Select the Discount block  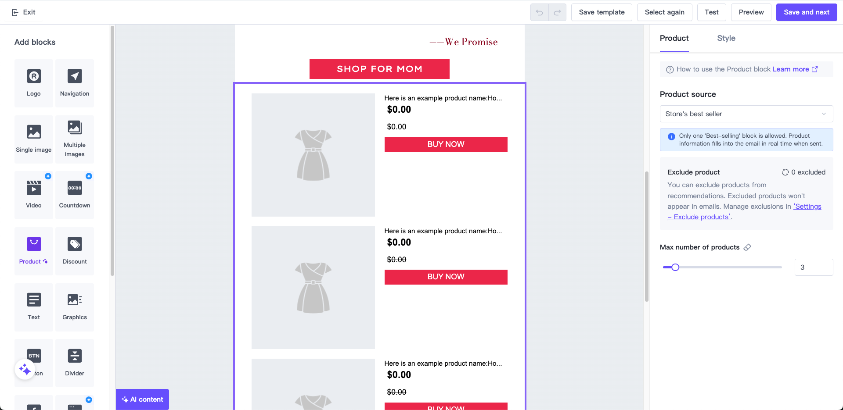click(x=75, y=251)
